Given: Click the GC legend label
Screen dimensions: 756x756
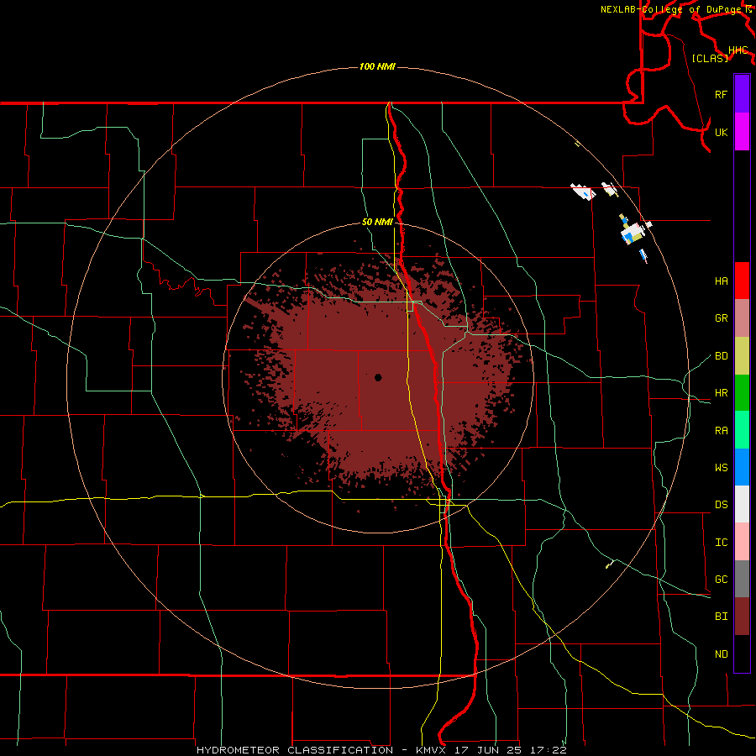Looking at the screenshot, I should pyautogui.click(x=721, y=580).
